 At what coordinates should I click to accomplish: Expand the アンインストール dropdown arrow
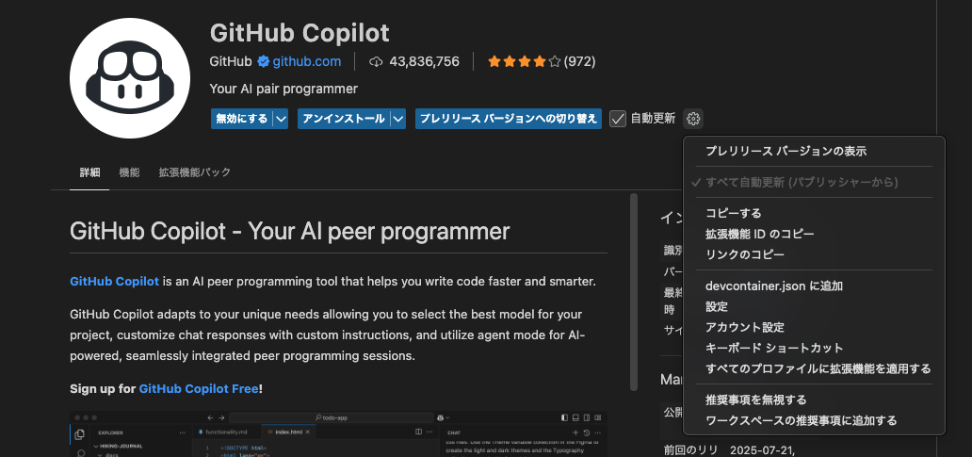click(x=398, y=119)
